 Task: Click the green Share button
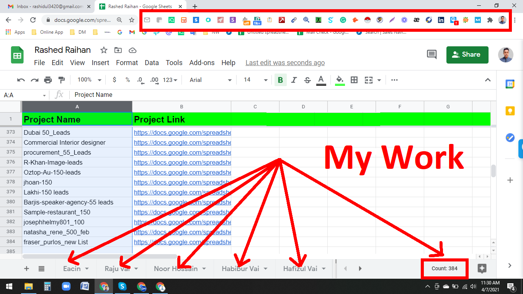pos(467,55)
